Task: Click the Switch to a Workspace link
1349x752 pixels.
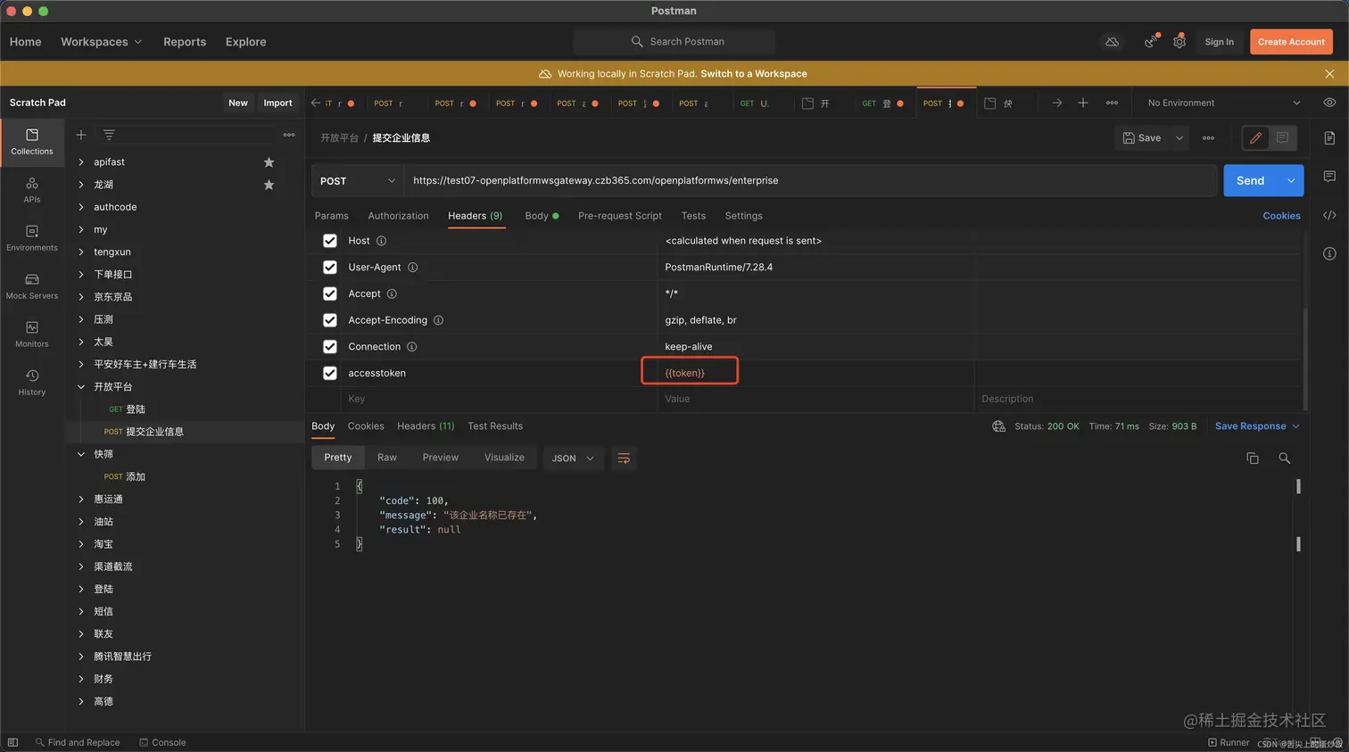Action: tap(754, 74)
